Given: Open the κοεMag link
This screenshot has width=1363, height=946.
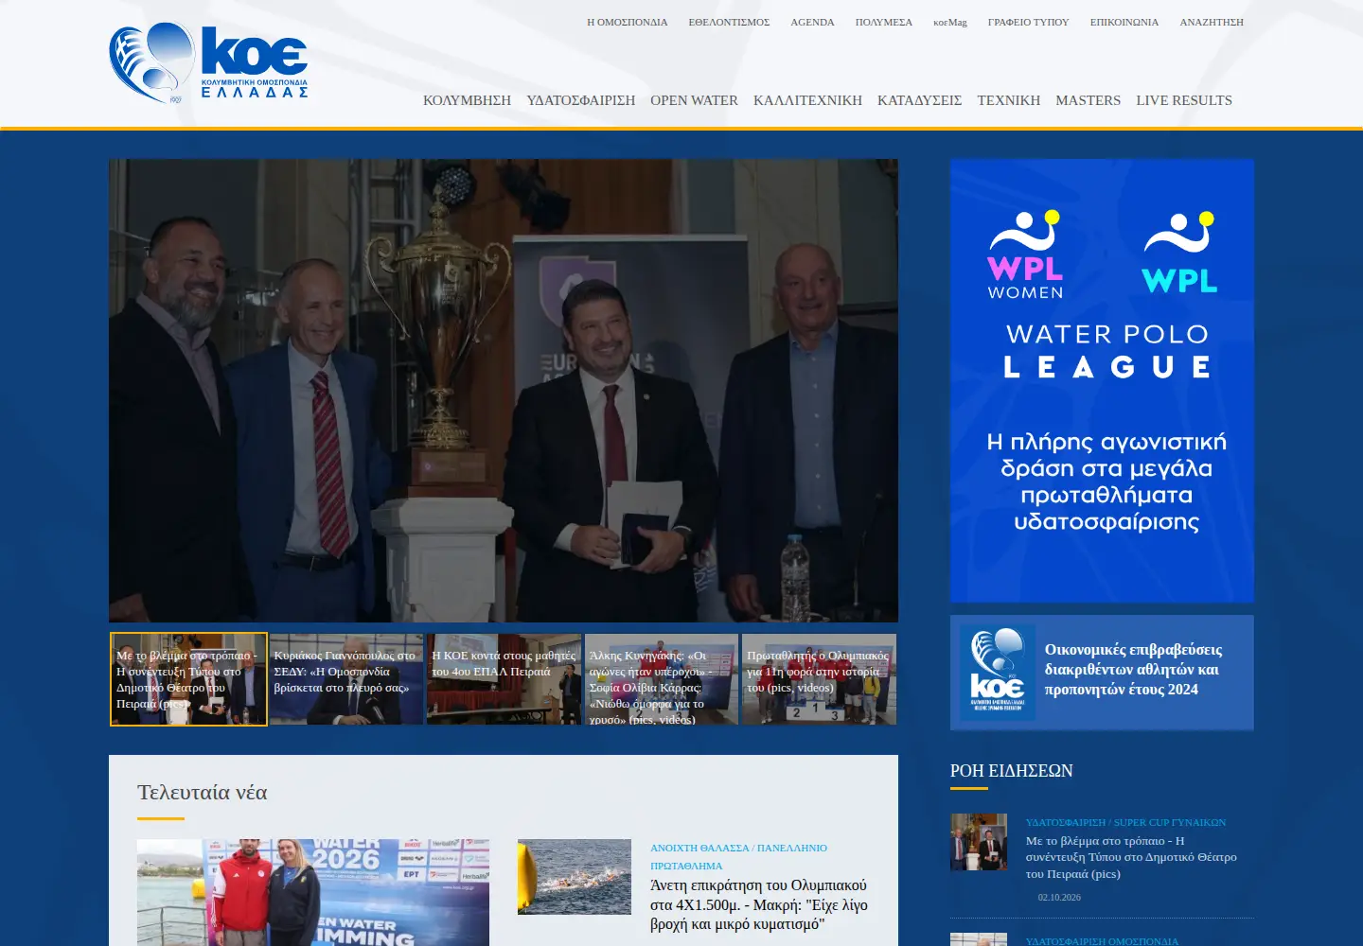Looking at the screenshot, I should click(950, 22).
